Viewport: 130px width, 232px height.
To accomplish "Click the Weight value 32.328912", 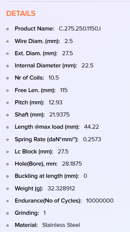I will pos(61,188).
